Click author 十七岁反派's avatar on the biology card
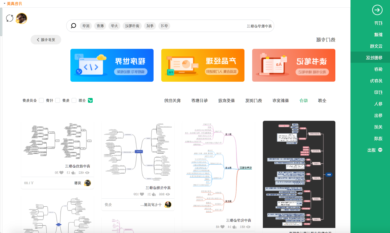This screenshot has width=390, height=233. click(x=168, y=205)
